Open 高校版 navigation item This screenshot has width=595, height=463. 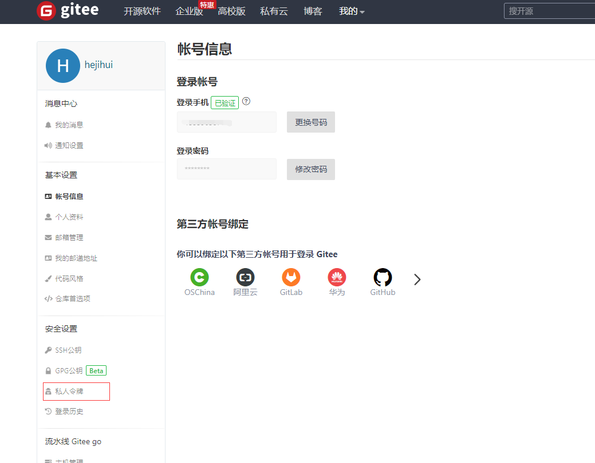click(231, 11)
